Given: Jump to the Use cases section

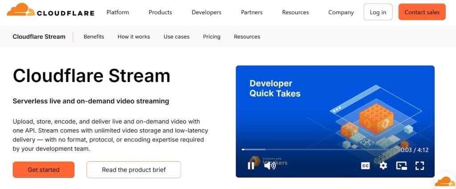Looking at the screenshot, I should (x=176, y=37).
